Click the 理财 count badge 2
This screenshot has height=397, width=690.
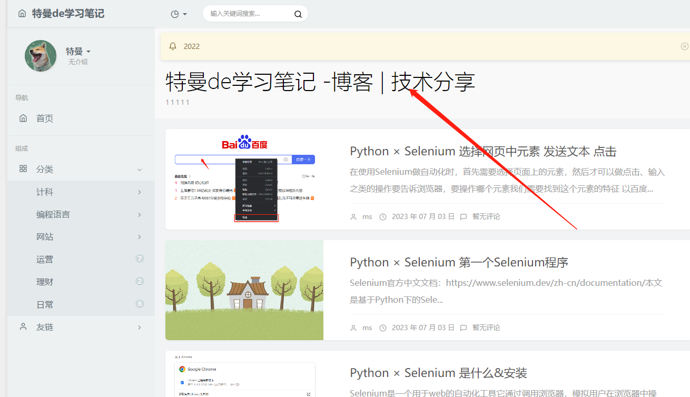(140, 281)
